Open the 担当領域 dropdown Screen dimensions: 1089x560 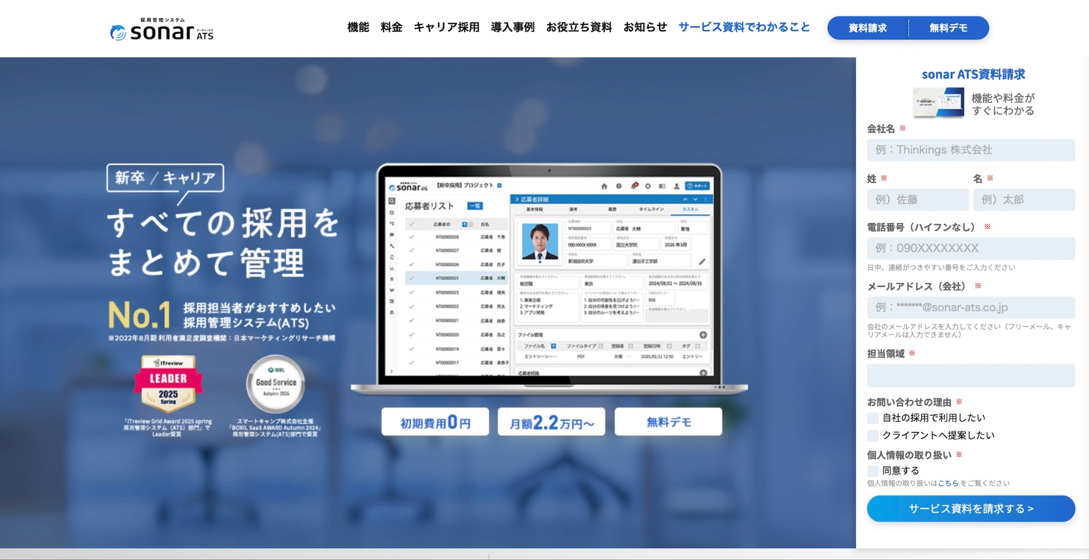coord(971,375)
